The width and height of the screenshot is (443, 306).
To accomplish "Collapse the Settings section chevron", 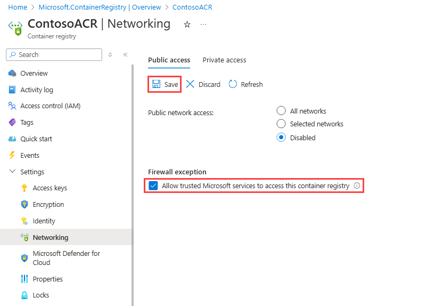I will pyautogui.click(x=12, y=172).
